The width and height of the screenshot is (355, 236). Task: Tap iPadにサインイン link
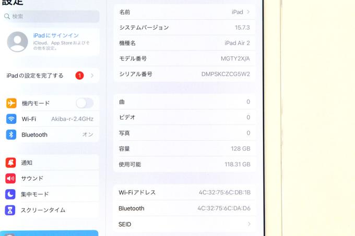(x=56, y=35)
